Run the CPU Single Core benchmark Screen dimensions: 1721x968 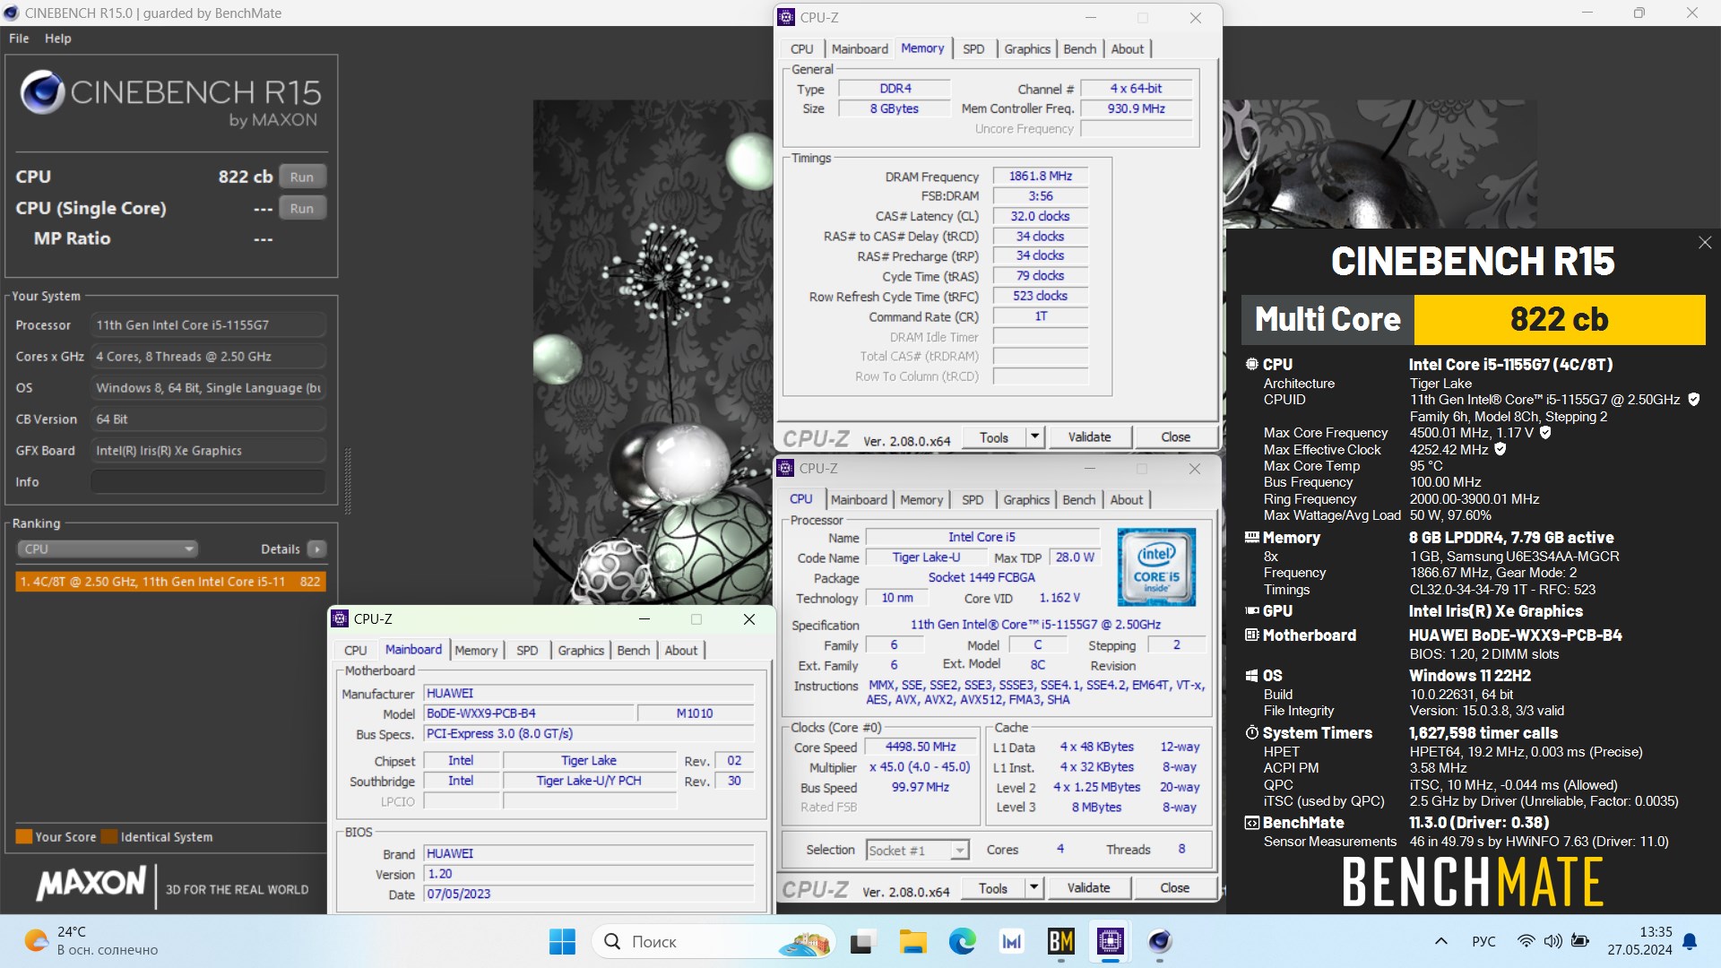(x=302, y=208)
